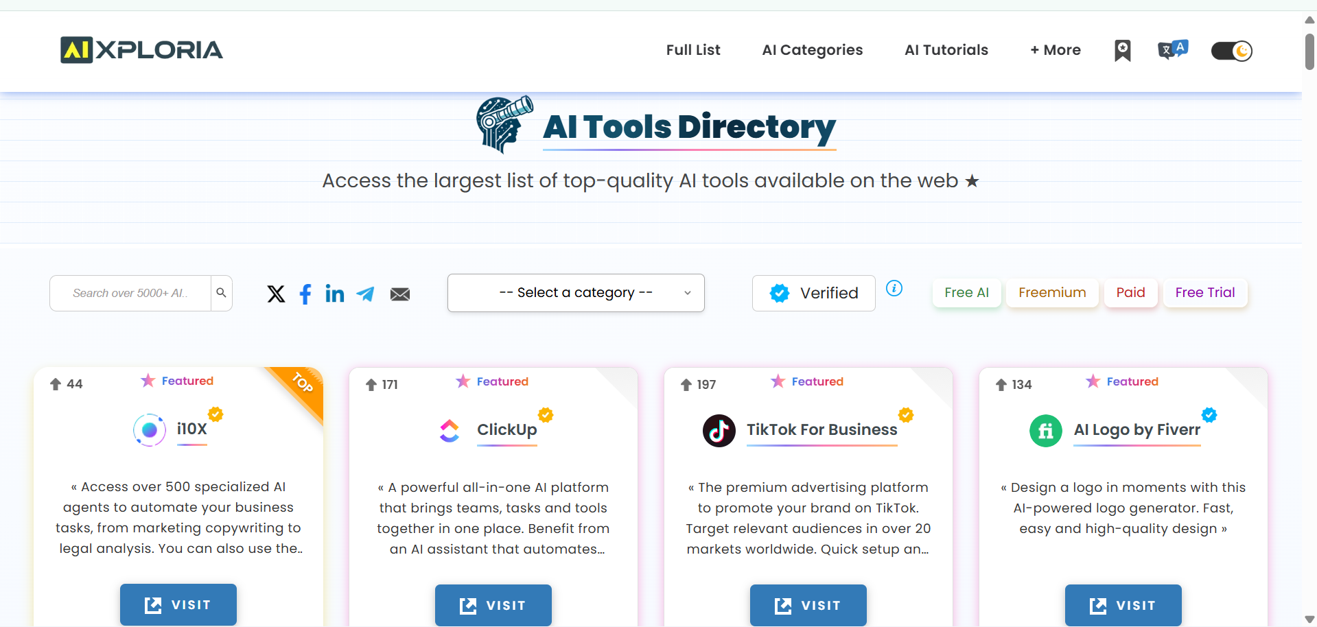Open the verified info icon

pyautogui.click(x=894, y=288)
